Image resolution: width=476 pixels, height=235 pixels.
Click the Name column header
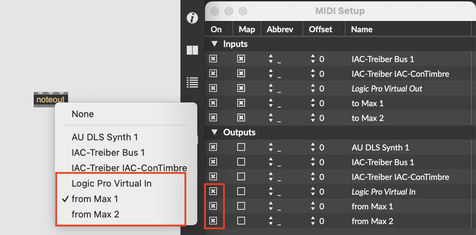tap(408, 29)
